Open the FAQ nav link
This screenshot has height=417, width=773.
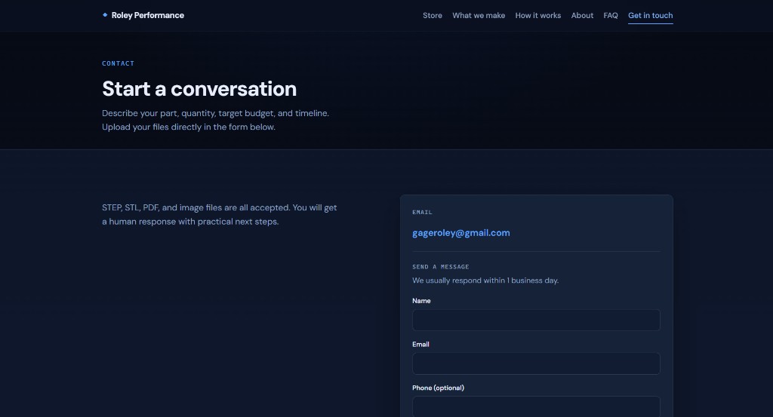(x=610, y=15)
